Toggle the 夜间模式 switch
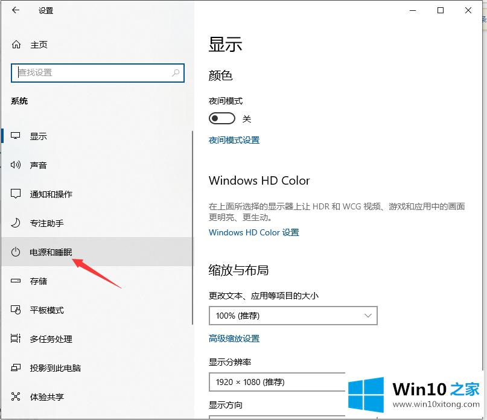Image resolution: width=487 pixels, height=420 pixels. pyautogui.click(x=221, y=118)
